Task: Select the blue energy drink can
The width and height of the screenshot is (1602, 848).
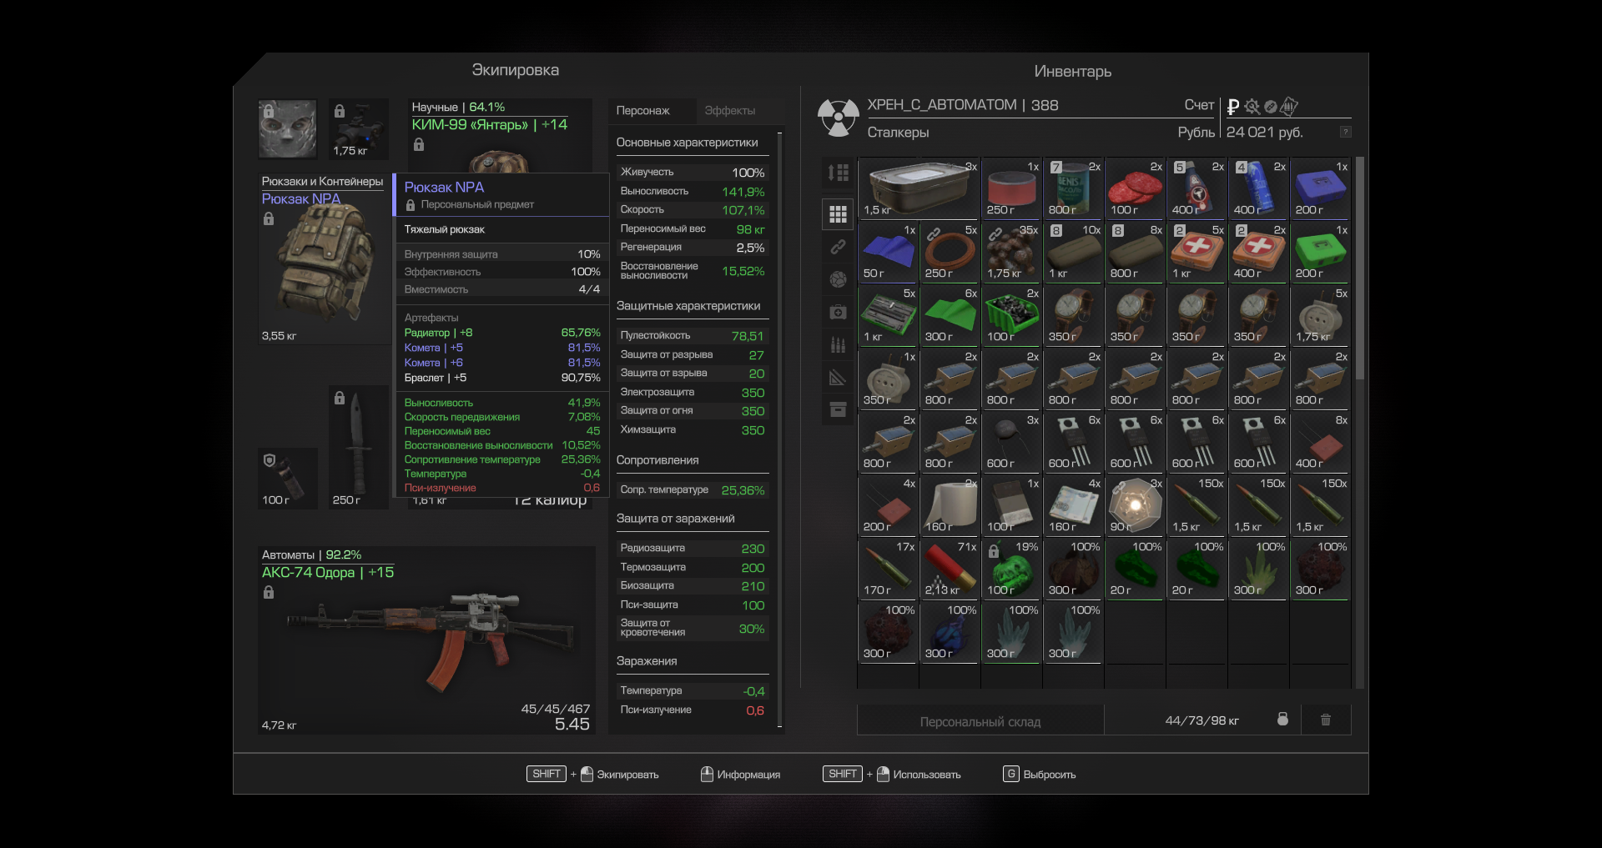Action: pos(1258,188)
